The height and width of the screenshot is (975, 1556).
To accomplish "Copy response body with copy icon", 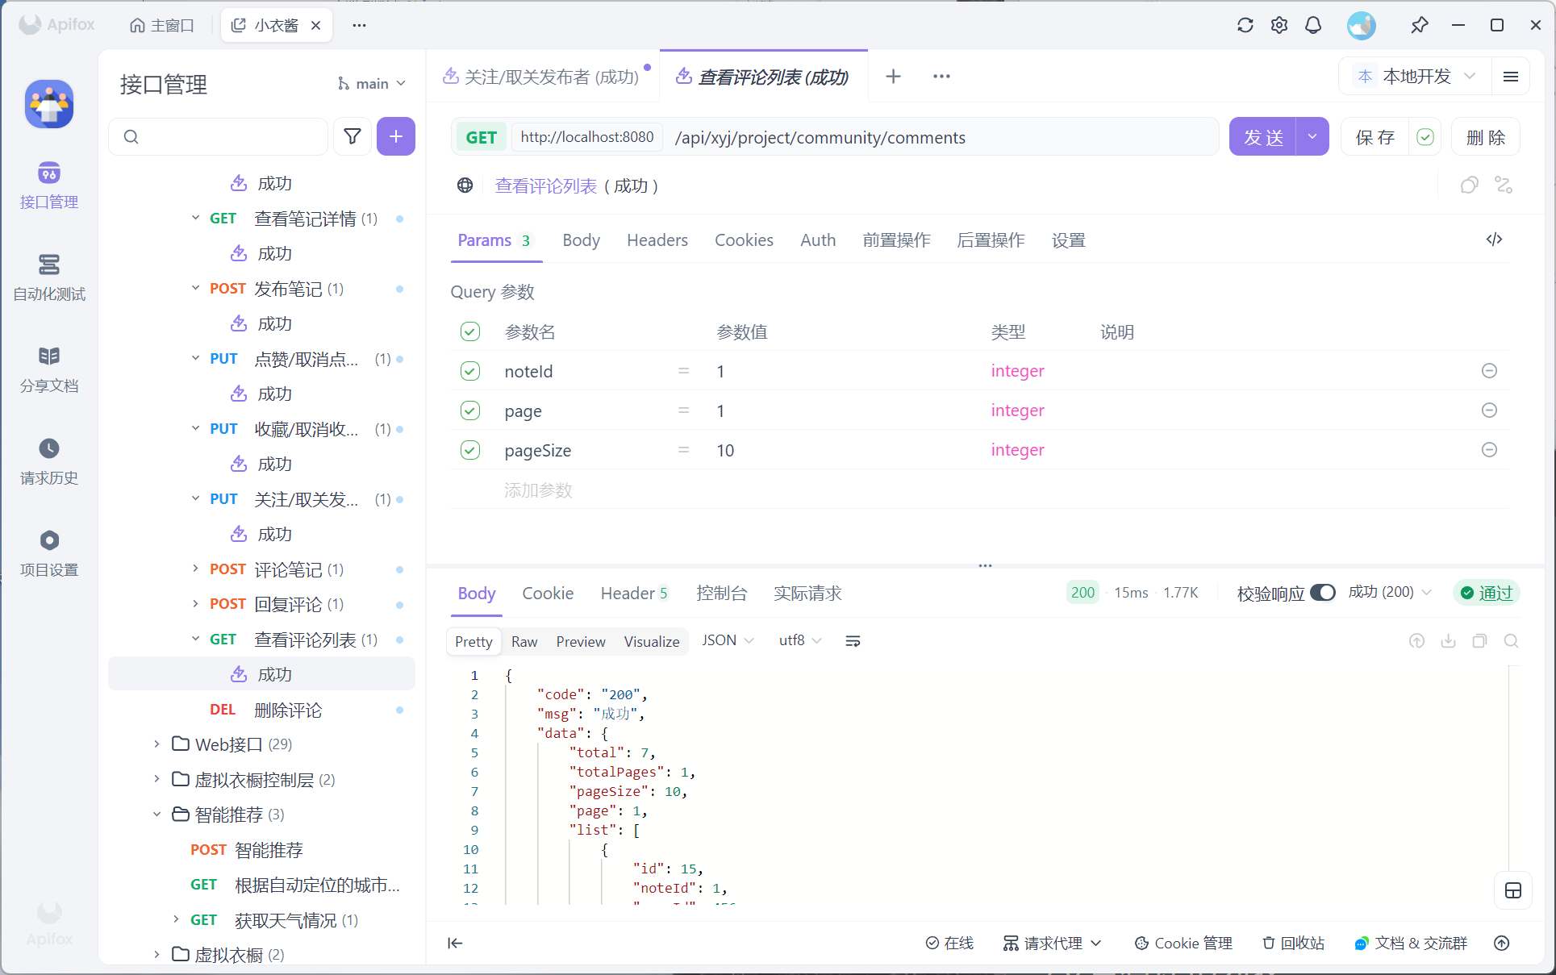I will pyautogui.click(x=1479, y=641).
